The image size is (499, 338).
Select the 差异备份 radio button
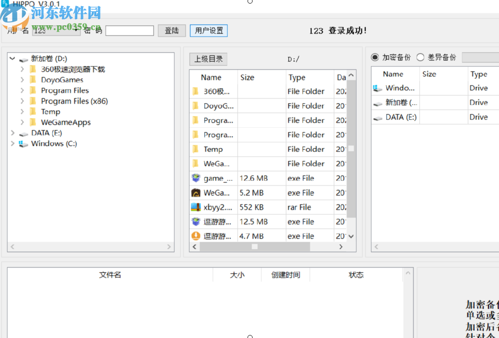pyautogui.click(x=421, y=57)
